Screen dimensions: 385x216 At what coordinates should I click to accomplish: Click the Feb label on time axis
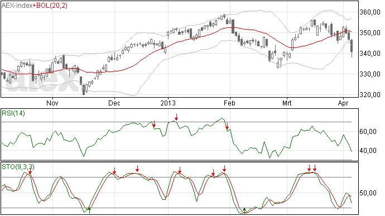click(x=229, y=103)
